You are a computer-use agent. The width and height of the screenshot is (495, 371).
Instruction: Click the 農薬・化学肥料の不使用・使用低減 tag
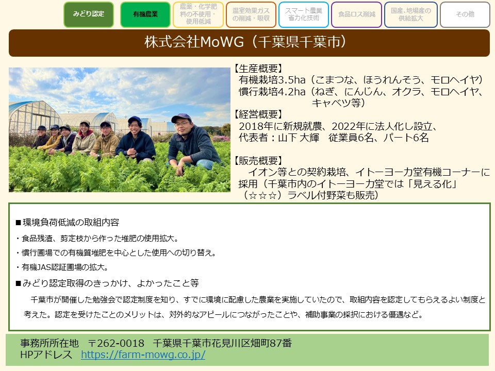tap(198, 14)
